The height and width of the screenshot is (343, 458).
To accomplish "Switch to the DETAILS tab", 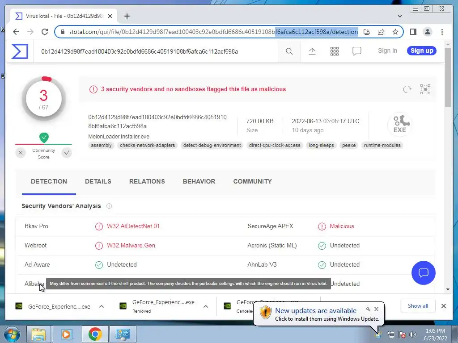I will click(x=98, y=181).
